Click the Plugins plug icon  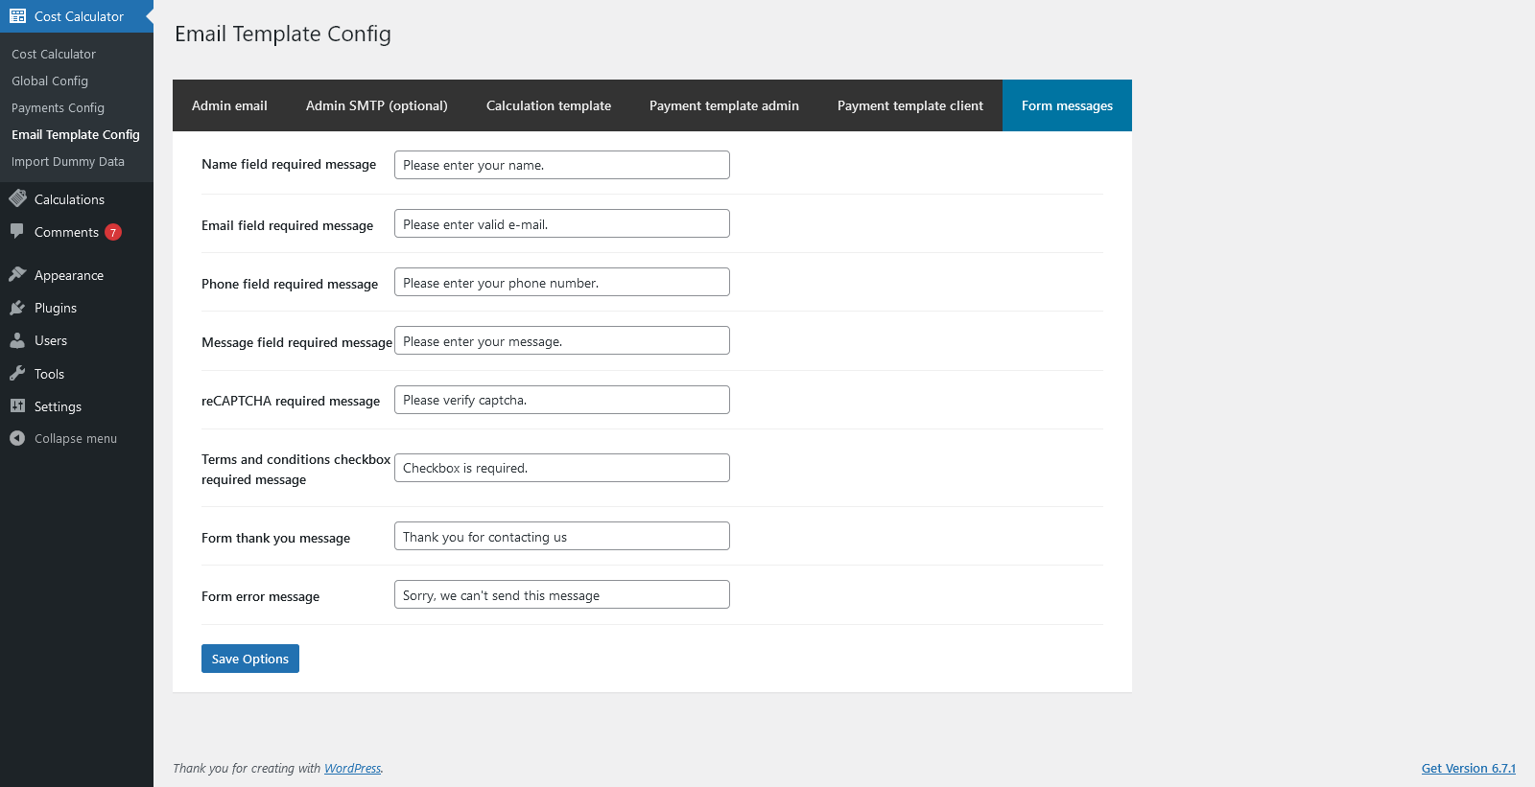17,308
